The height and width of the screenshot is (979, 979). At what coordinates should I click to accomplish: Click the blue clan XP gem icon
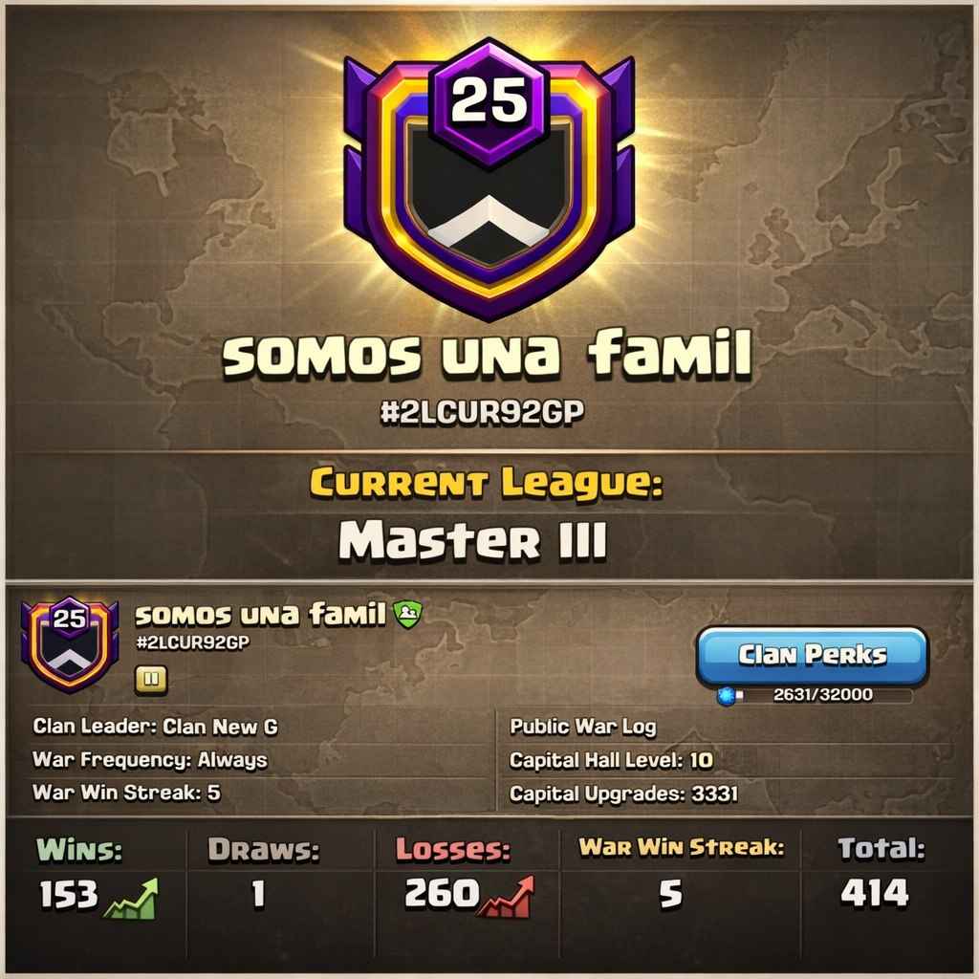[727, 696]
